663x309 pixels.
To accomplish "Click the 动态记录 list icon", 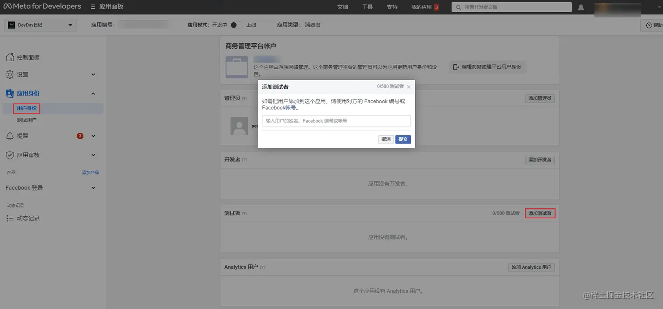I will coord(10,218).
